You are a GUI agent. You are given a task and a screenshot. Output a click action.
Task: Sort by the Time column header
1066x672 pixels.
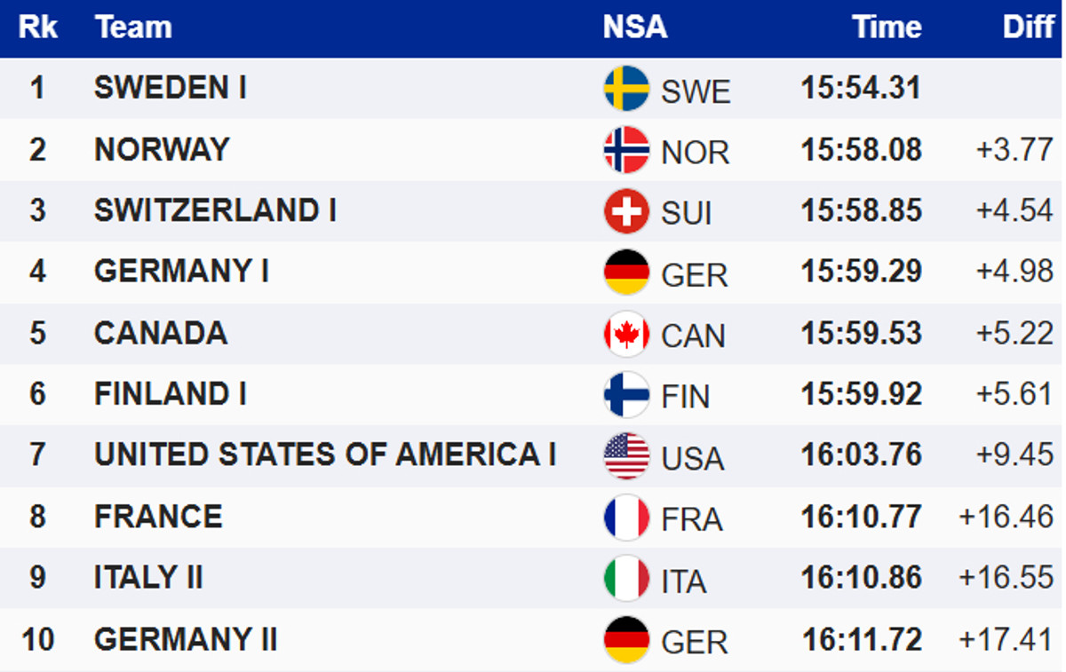point(887,28)
